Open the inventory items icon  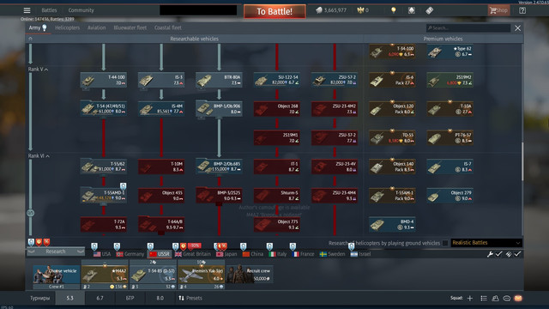(x=412, y=10)
